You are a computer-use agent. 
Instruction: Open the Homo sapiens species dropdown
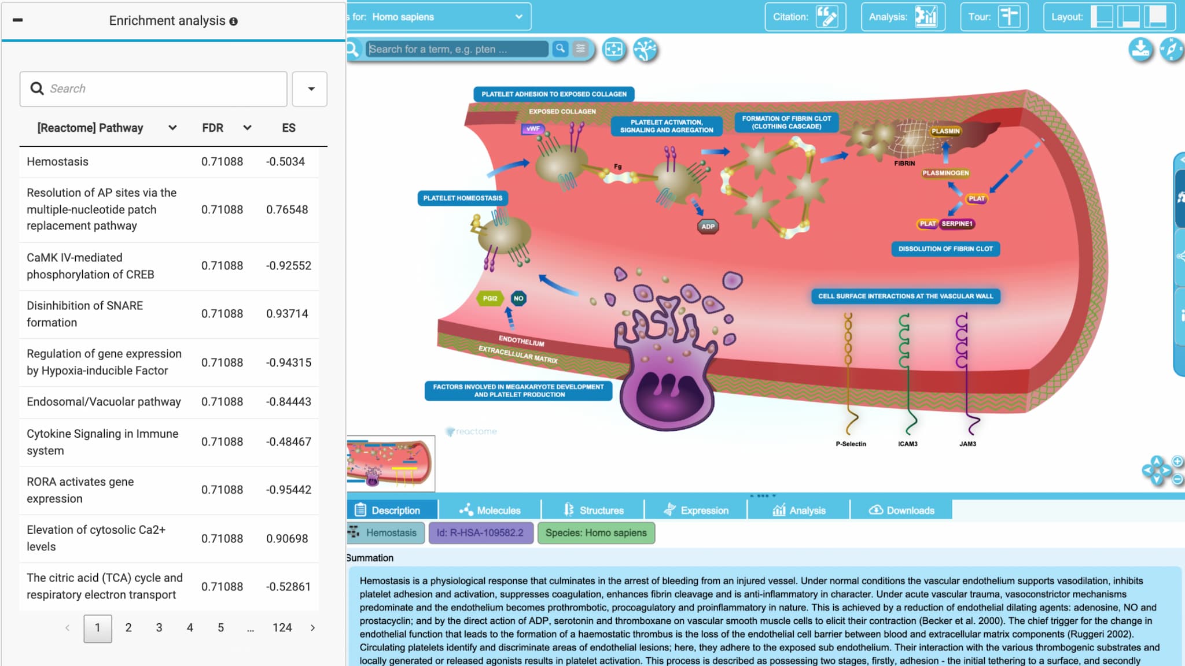click(x=439, y=17)
